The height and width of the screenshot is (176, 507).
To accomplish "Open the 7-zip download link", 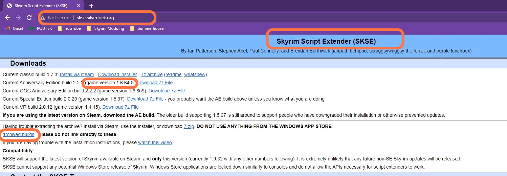I will pyautogui.click(x=189, y=126).
